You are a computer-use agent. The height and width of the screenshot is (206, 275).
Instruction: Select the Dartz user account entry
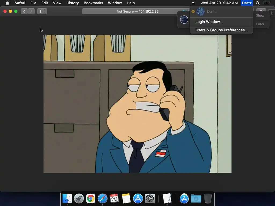(221, 12)
